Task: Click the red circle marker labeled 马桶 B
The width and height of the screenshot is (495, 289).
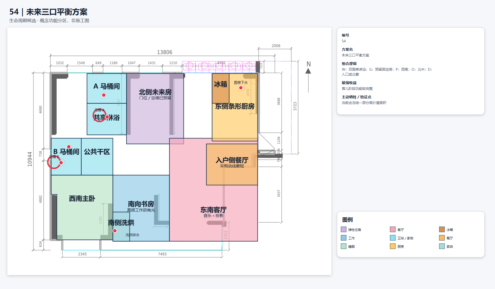Action: pos(54,162)
